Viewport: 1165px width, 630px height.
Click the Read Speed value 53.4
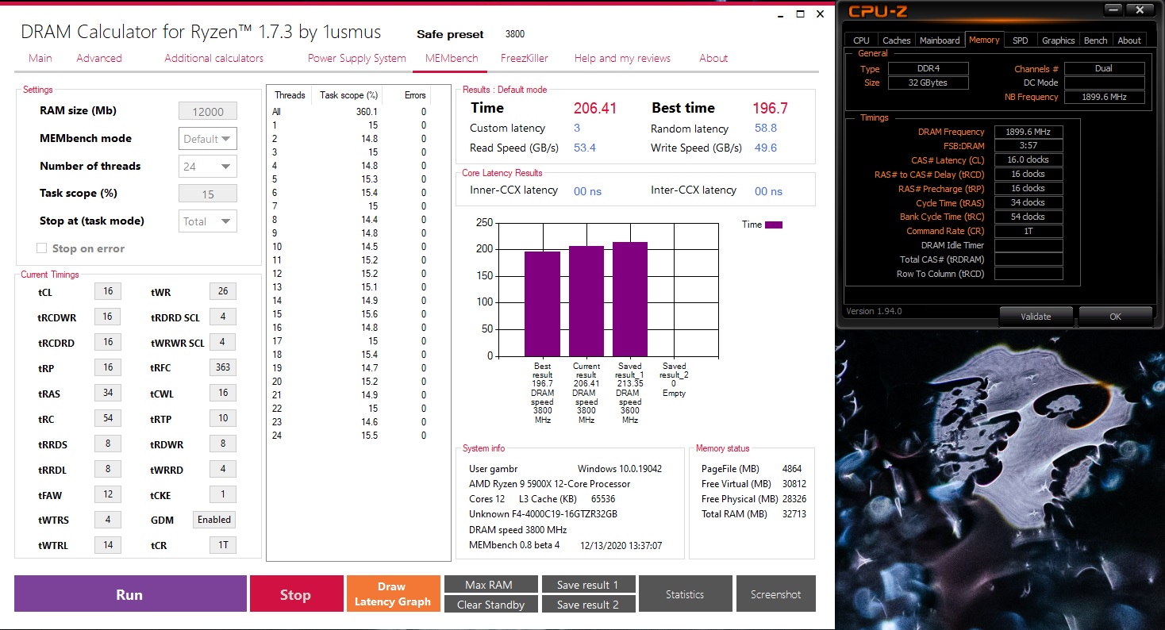point(585,148)
